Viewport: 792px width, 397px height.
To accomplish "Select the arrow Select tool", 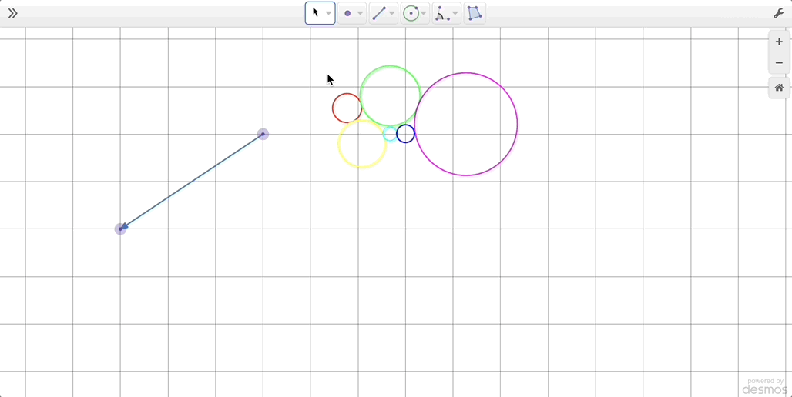I will click(x=315, y=13).
